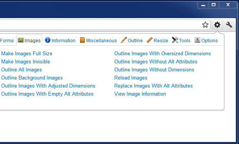Click Outline Background Images
239x144 pixels.
tap(32, 78)
